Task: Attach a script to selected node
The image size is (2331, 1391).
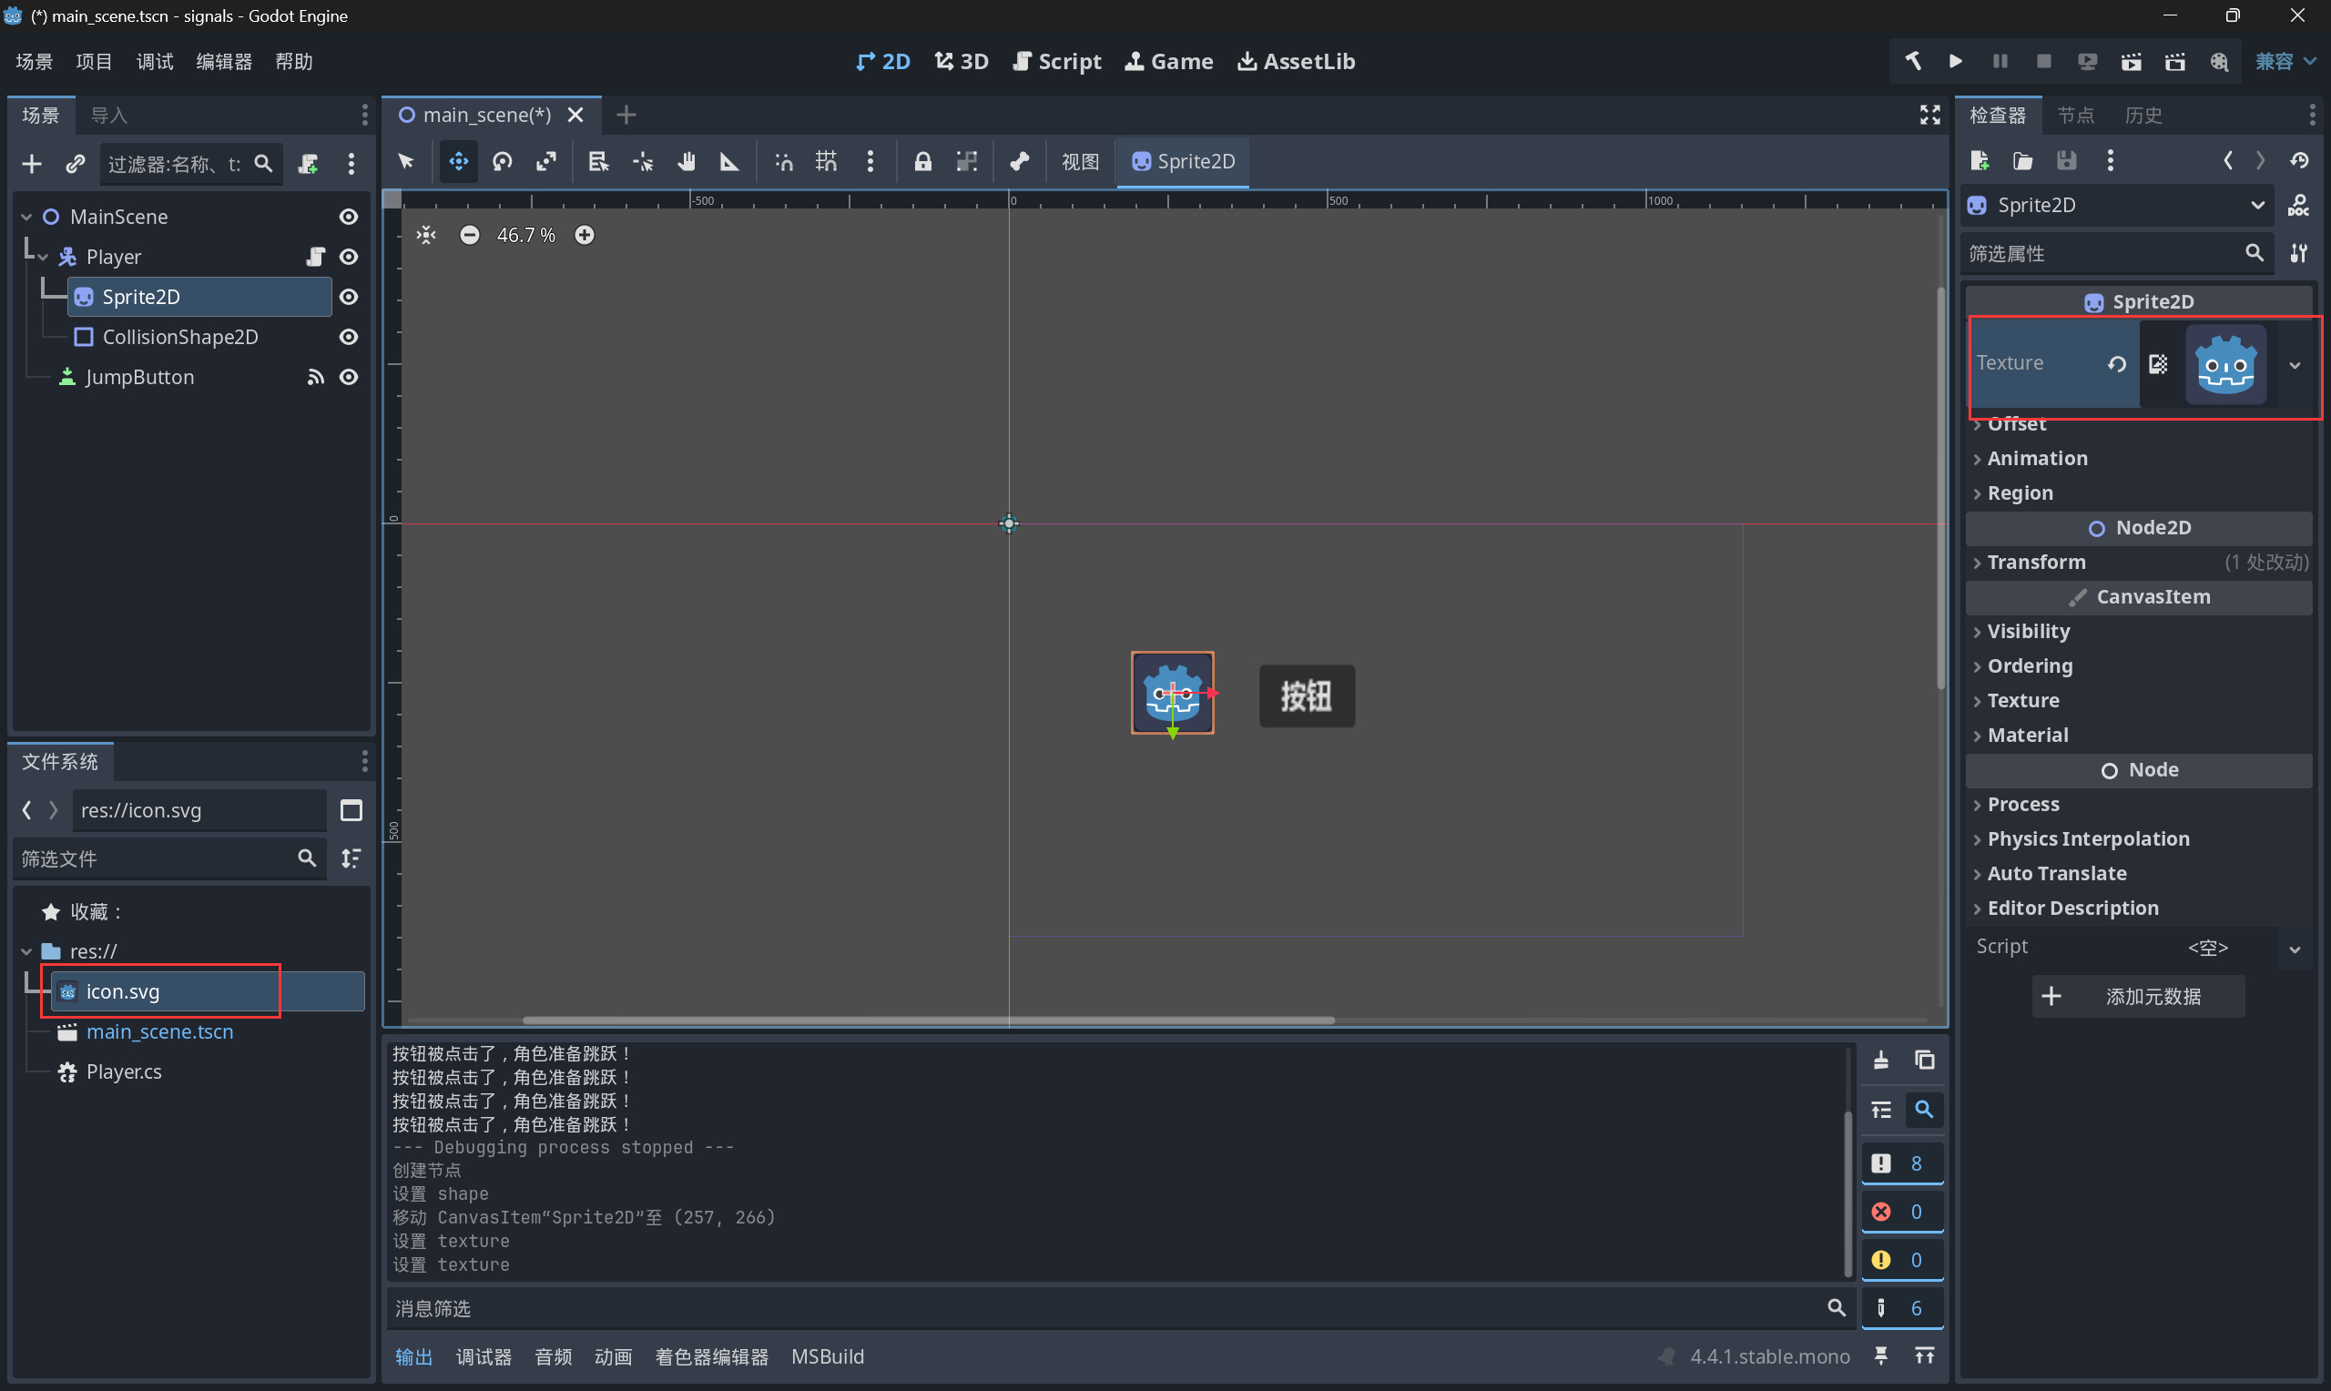Action: point(308,165)
